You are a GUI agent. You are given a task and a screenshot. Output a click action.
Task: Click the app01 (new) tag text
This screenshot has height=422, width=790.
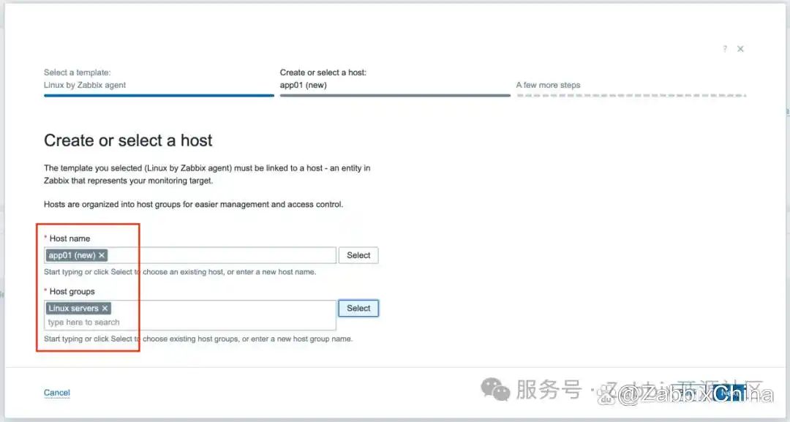(72, 255)
